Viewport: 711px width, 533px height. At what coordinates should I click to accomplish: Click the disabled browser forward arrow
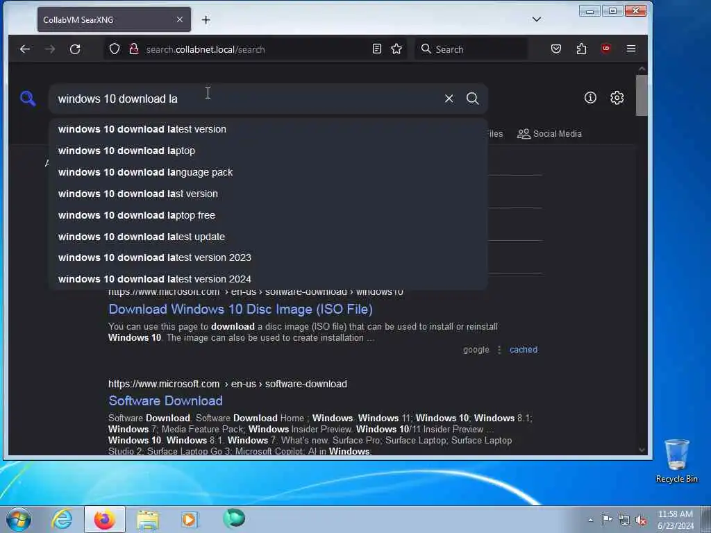point(50,49)
